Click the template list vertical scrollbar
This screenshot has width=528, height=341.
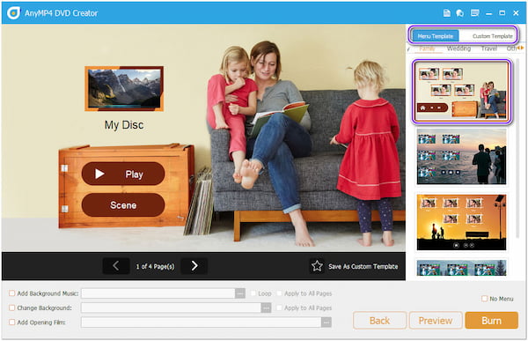point(517,148)
